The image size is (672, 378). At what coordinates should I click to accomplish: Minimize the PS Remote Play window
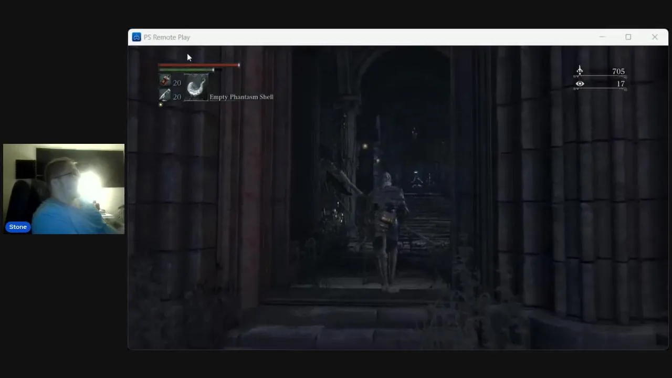pyautogui.click(x=602, y=37)
